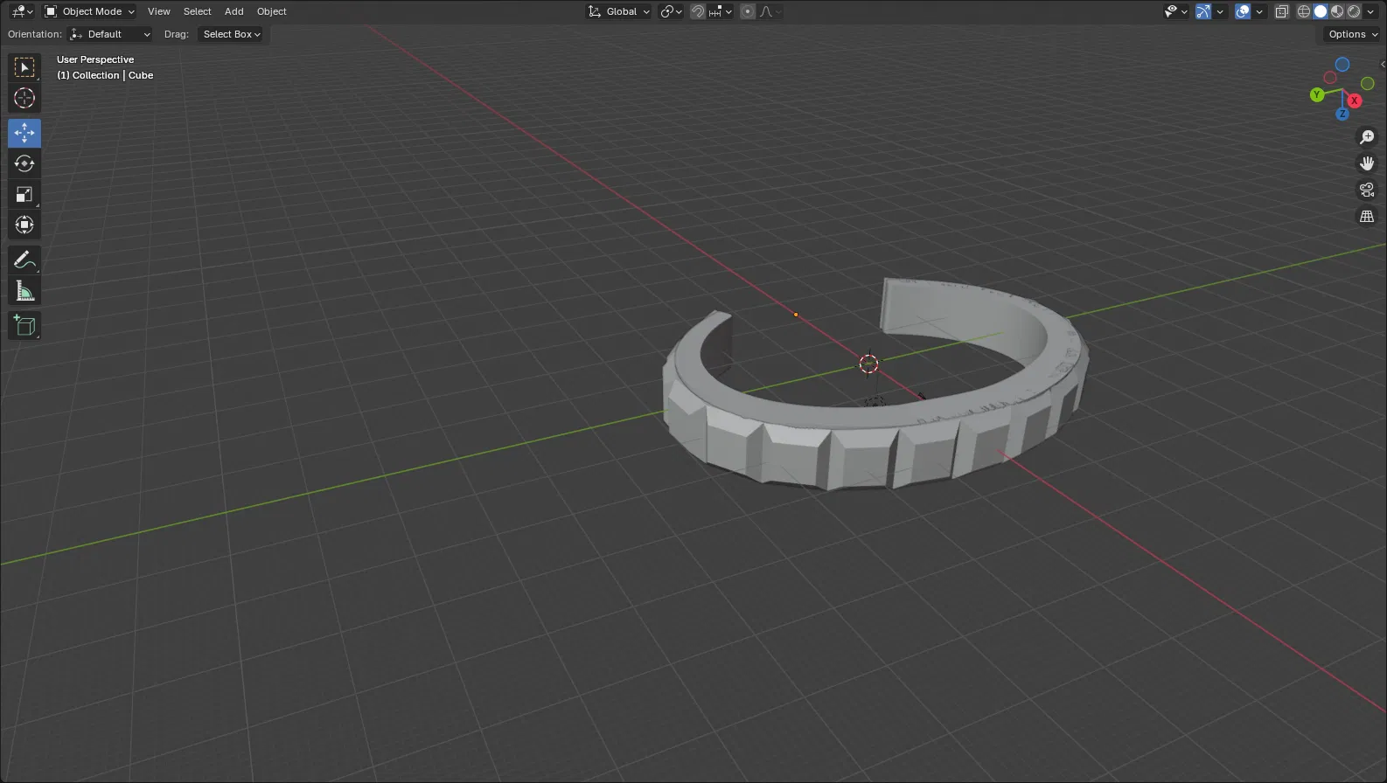Switch to Solid viewport shading
Screen dimensions: 1387x783
pos(1321,11)
